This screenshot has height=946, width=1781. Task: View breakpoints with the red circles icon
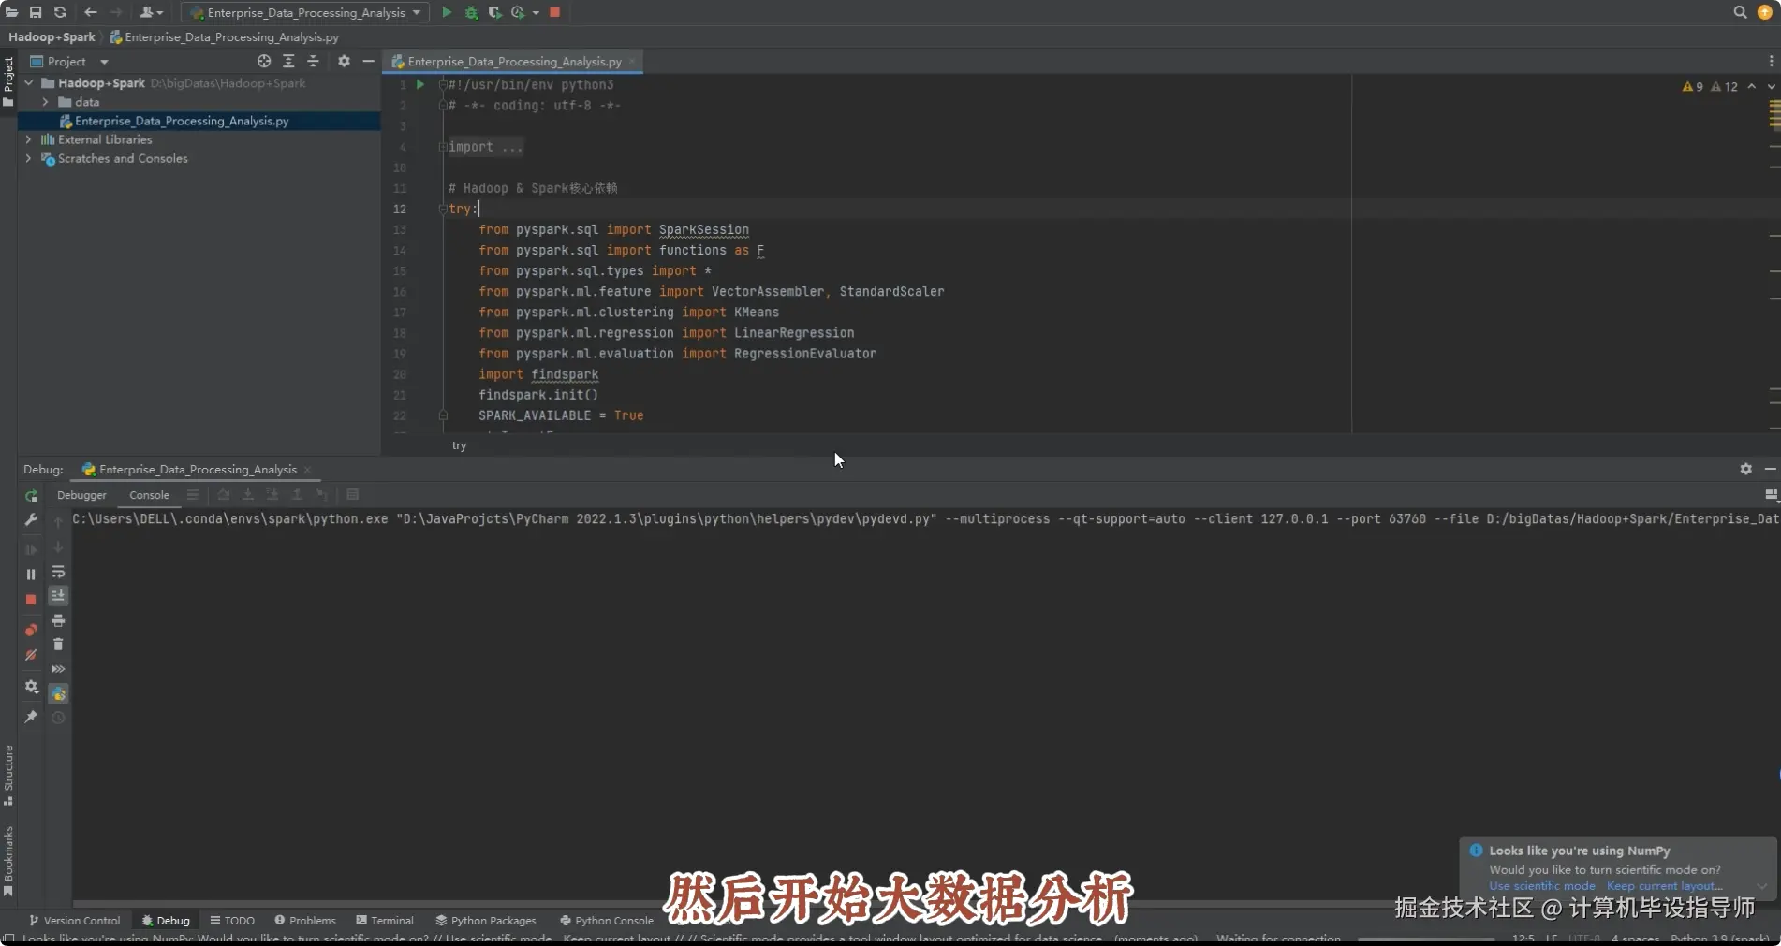[31, 630]
